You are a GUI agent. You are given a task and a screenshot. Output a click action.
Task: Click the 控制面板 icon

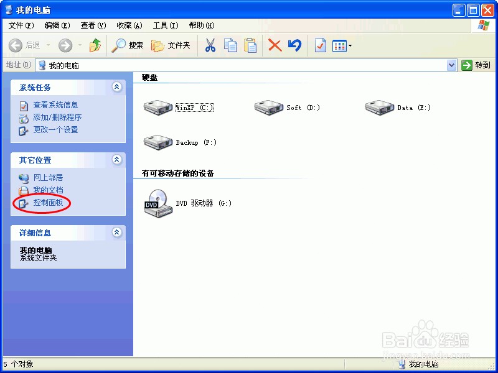(x=24, y=203)
